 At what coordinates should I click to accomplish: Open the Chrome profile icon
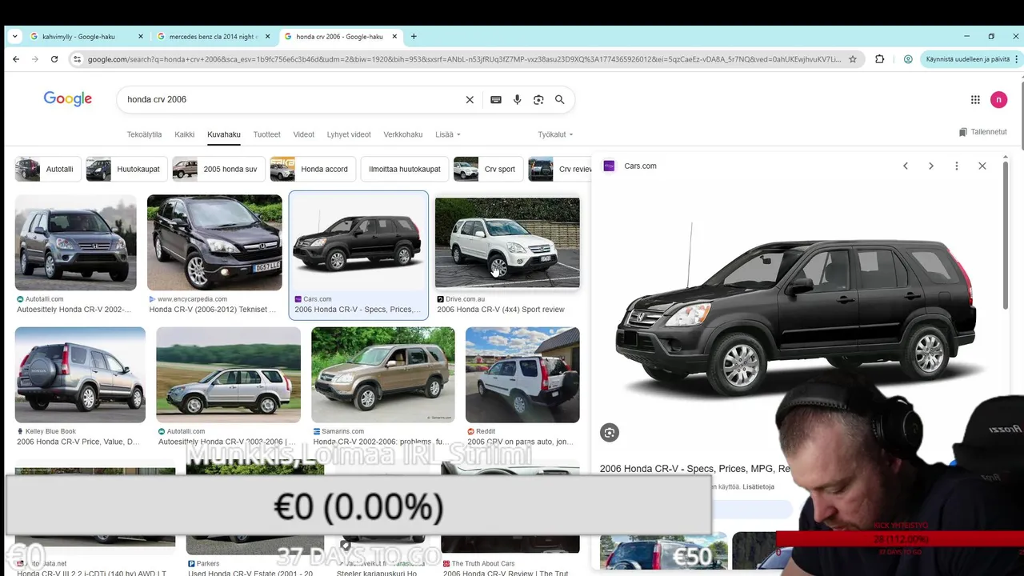[x=908, y=59]
